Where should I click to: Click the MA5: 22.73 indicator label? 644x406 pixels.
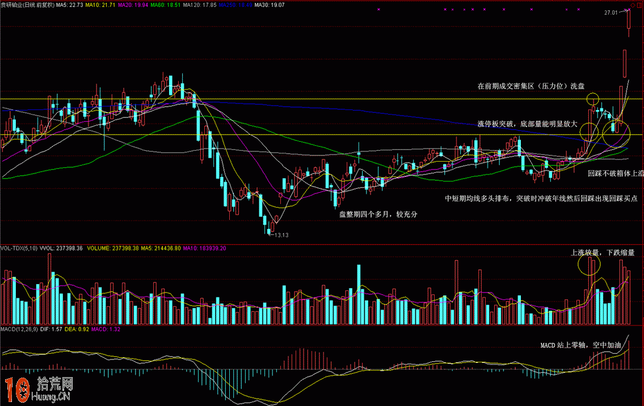coord(69,5)
